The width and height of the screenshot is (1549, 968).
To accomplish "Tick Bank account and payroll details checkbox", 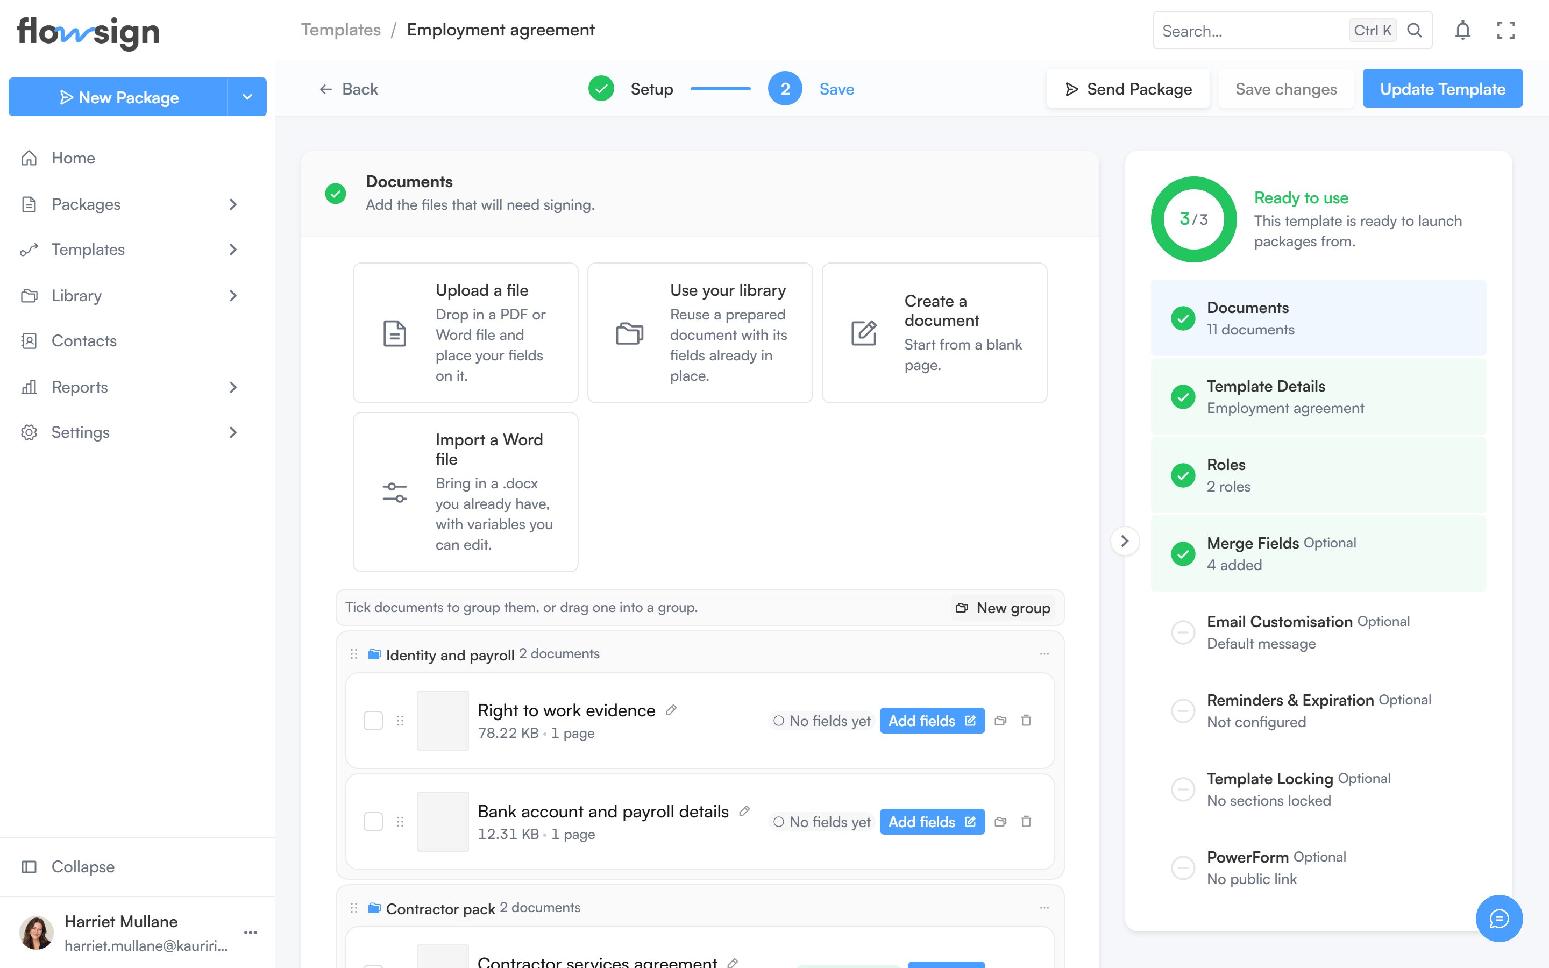I will pyautogui.click(x=373, y=822).
